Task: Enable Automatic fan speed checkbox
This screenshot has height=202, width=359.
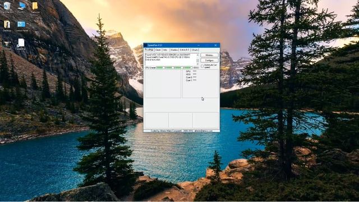Action: 202,66
